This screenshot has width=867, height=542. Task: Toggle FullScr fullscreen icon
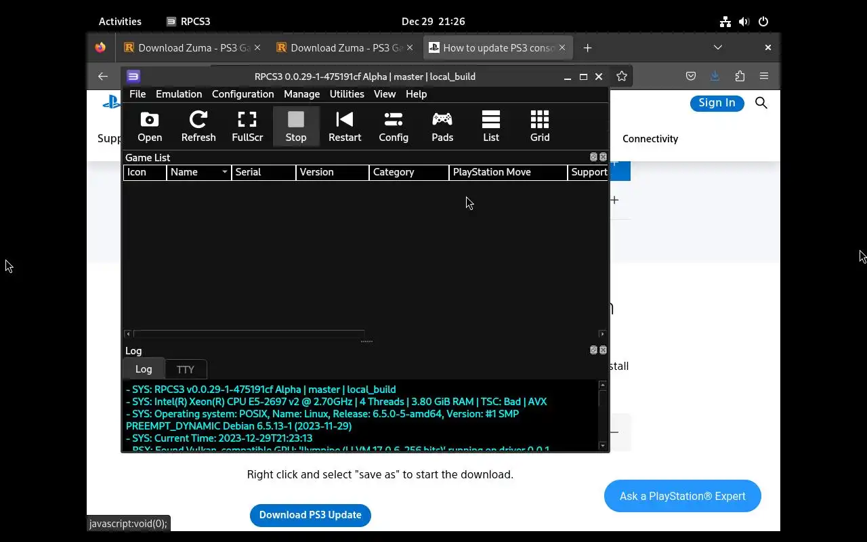(x=247, y=127)
